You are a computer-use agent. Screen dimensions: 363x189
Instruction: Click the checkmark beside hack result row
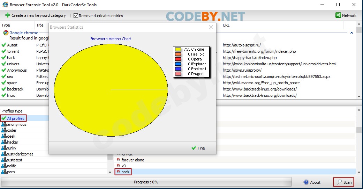pyautogui.click(x=4, y=58)
